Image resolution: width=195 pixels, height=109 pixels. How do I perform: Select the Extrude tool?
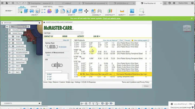pos(26,11)
